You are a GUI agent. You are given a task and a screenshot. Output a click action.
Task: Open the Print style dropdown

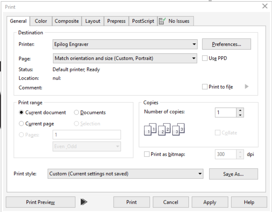[x=200, y=174]
